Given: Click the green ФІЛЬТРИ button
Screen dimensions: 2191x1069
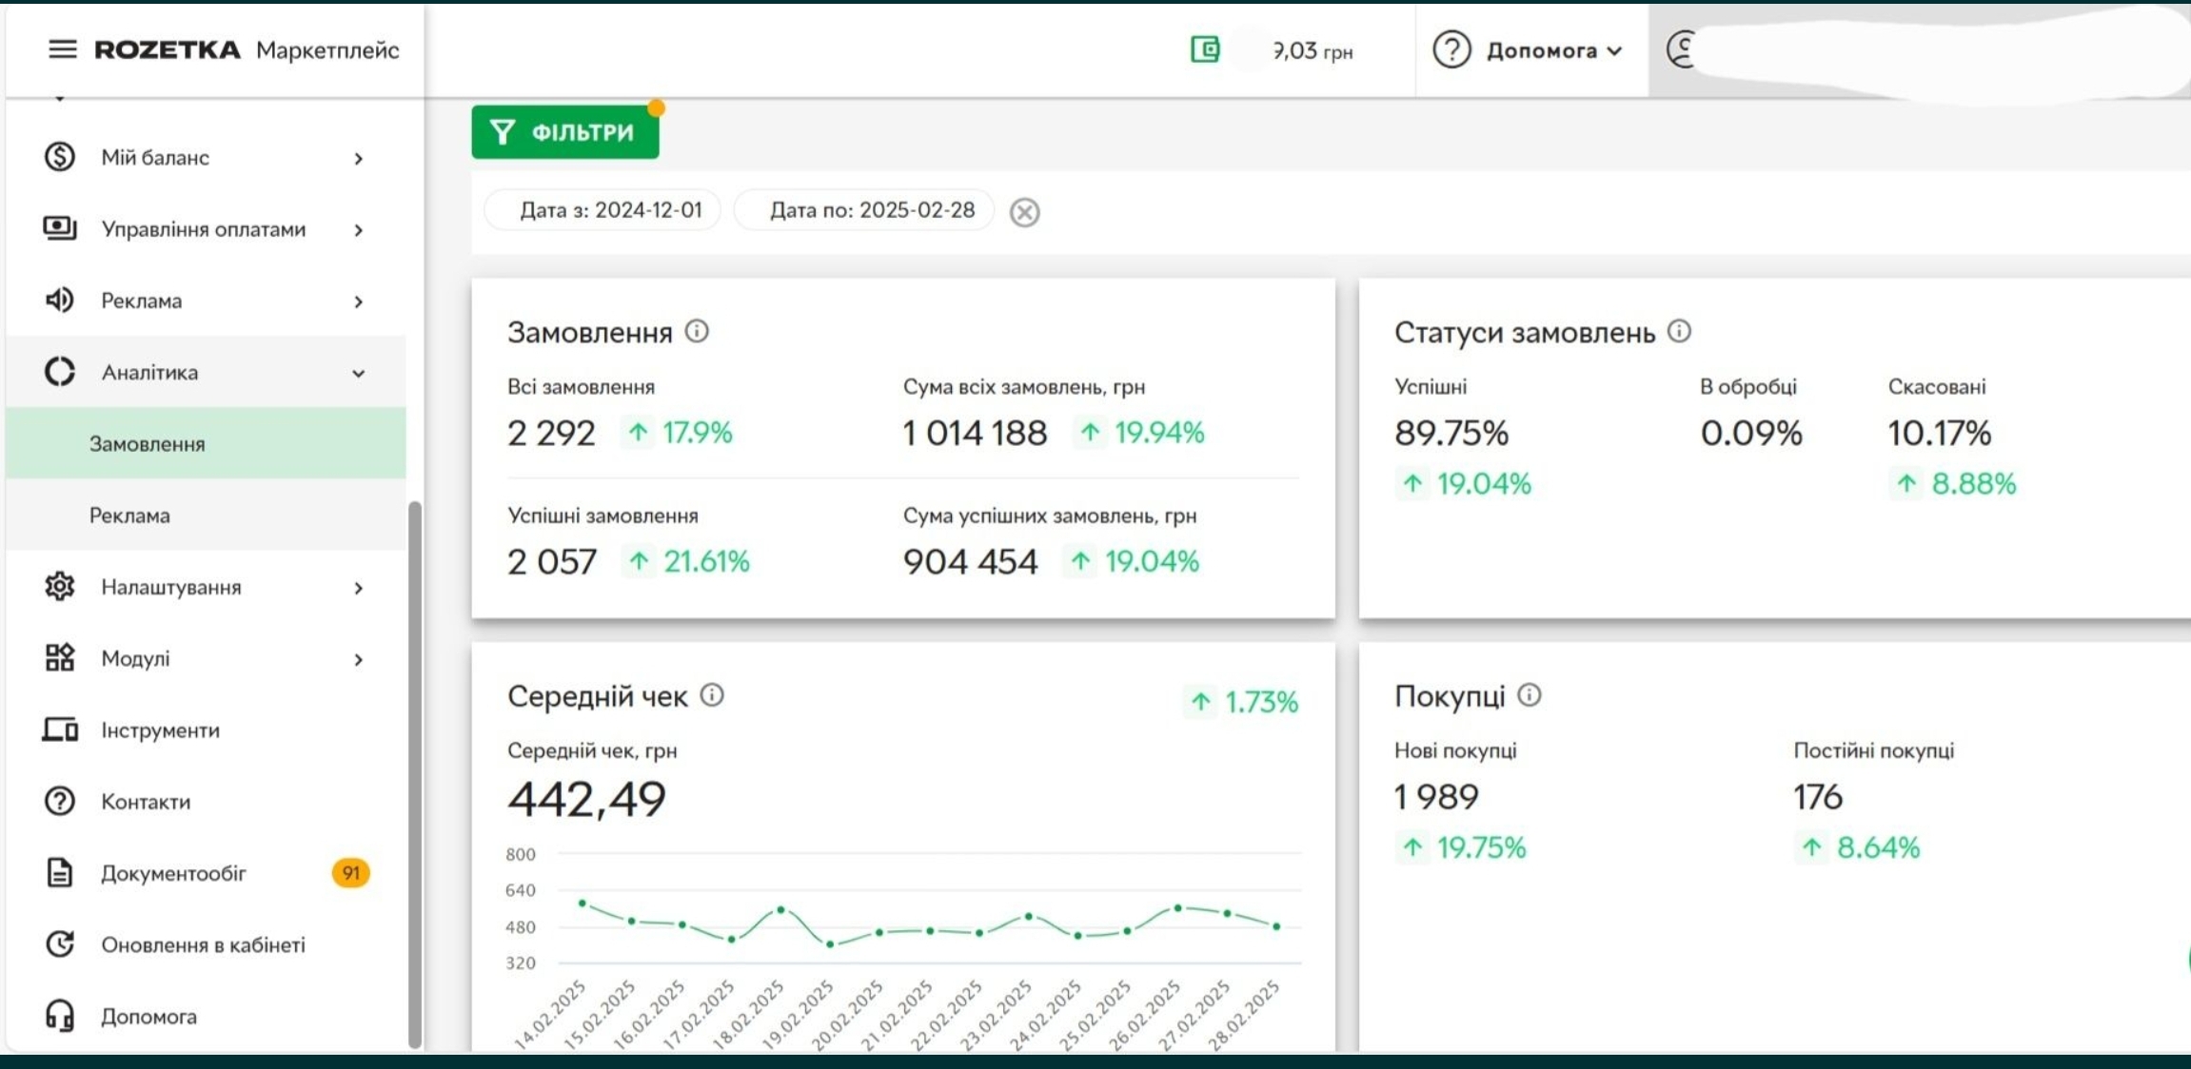Looking at the screenshot, I should pos(565,132).
